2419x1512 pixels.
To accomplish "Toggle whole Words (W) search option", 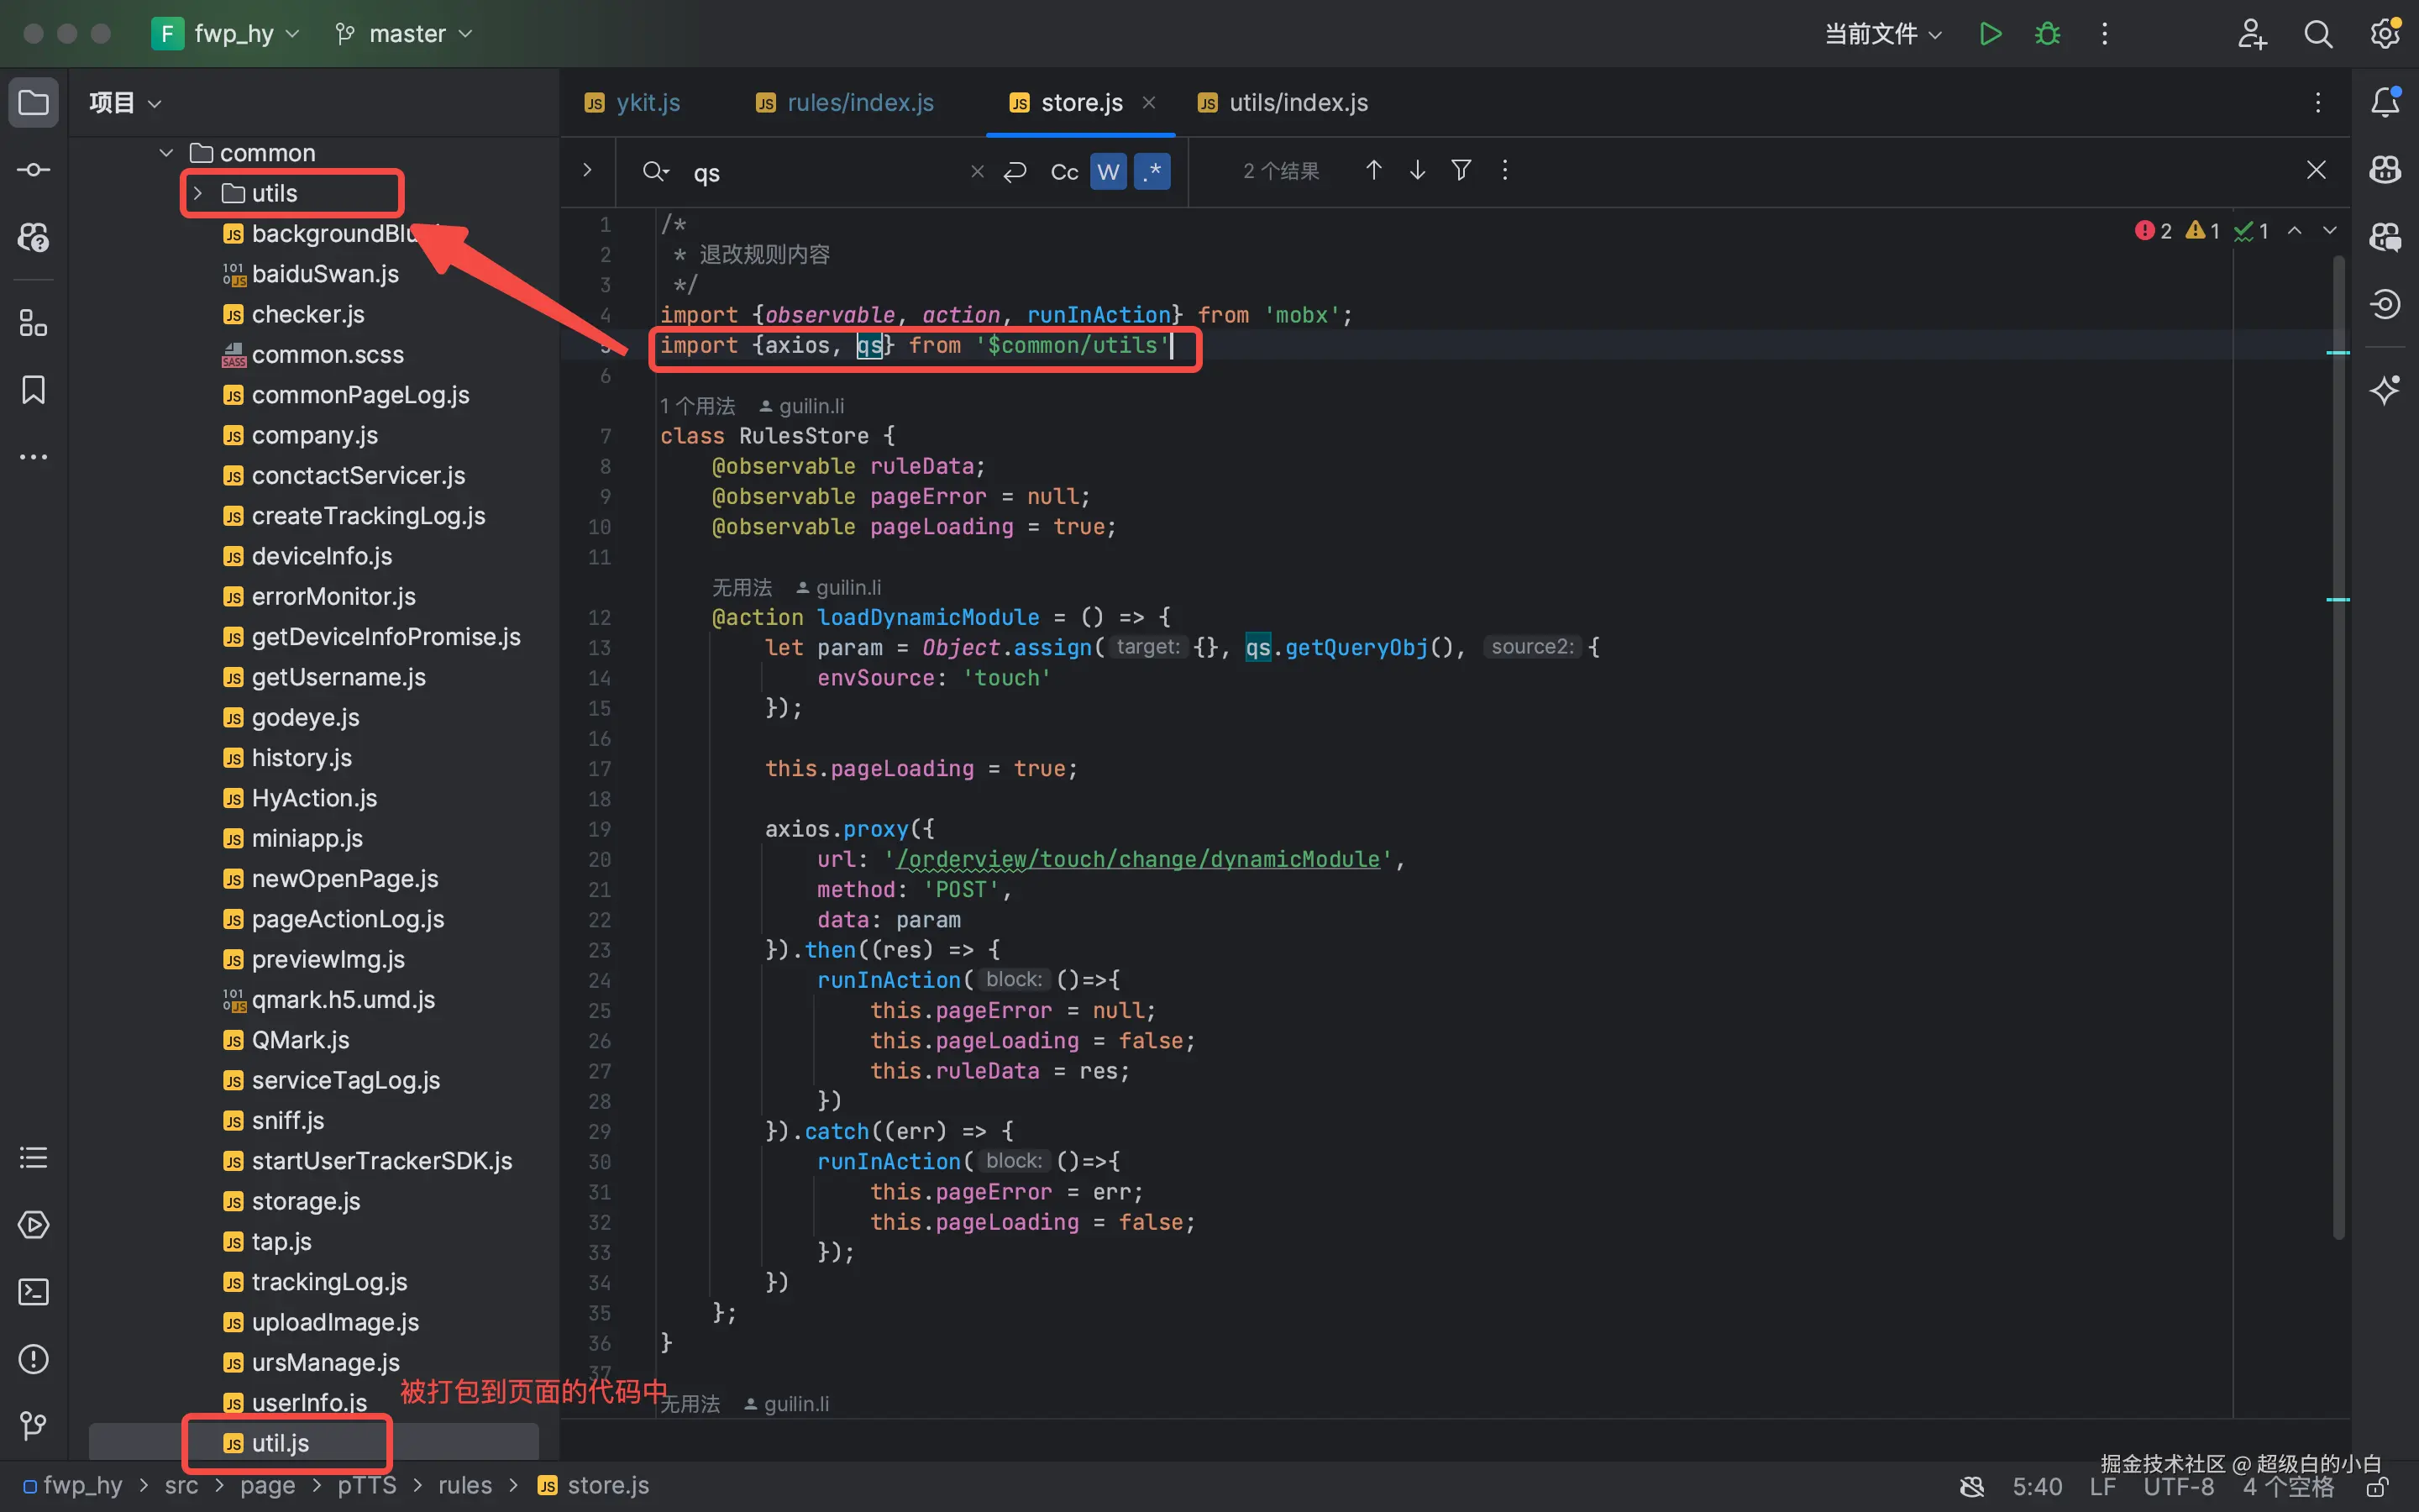I will [x=1108, y=172].
